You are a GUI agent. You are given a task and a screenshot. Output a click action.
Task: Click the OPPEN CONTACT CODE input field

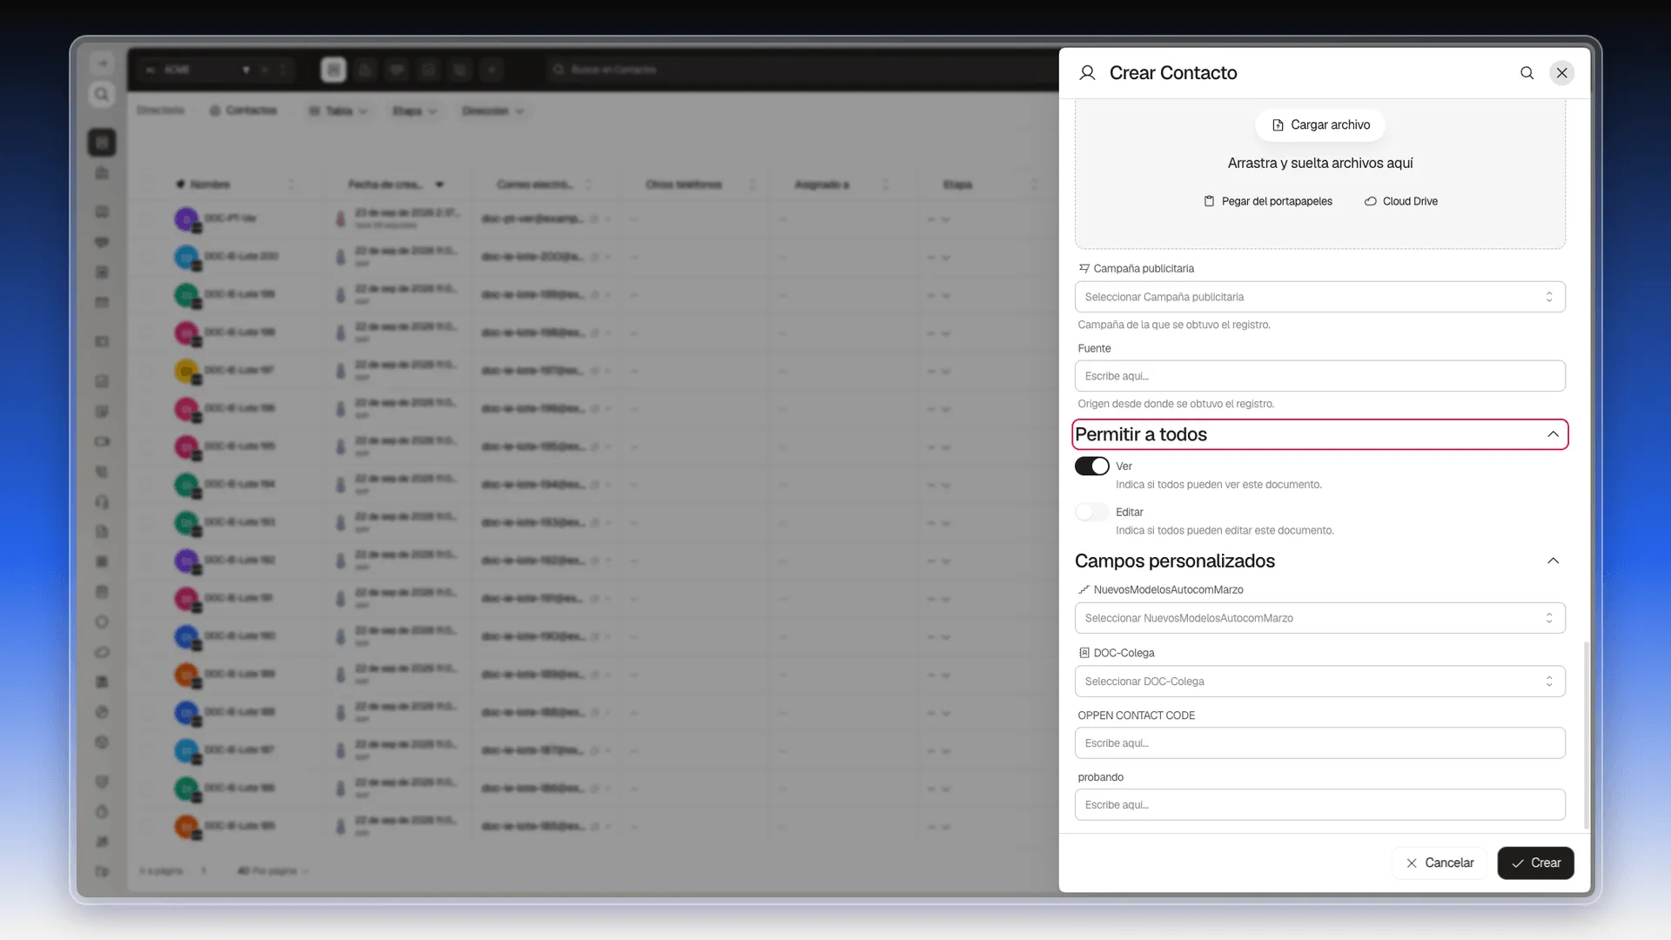1320,743
